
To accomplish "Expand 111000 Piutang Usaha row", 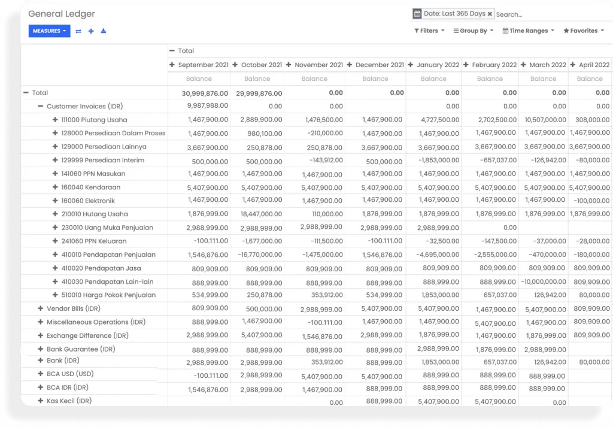I will click(55, 120).
